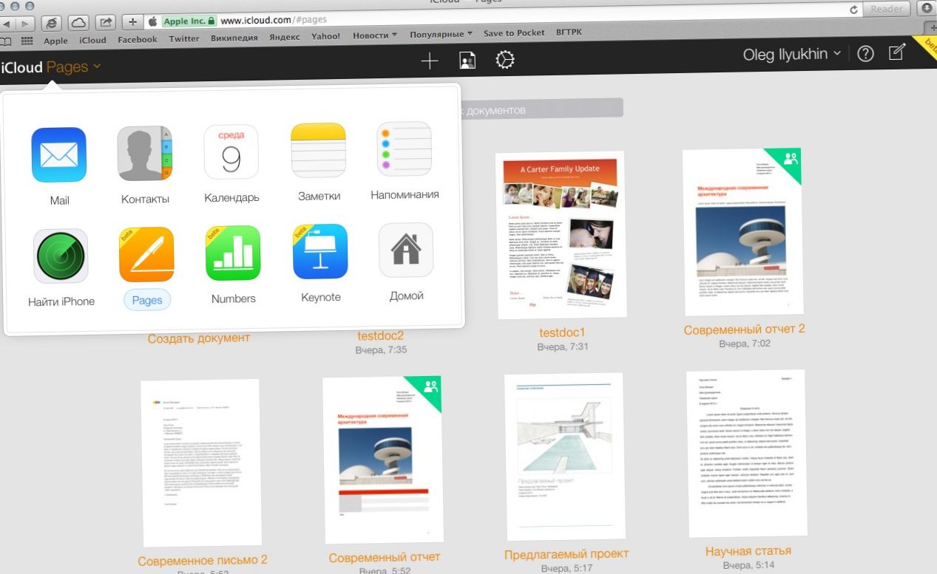Open the Facebook bookmark

138,39
